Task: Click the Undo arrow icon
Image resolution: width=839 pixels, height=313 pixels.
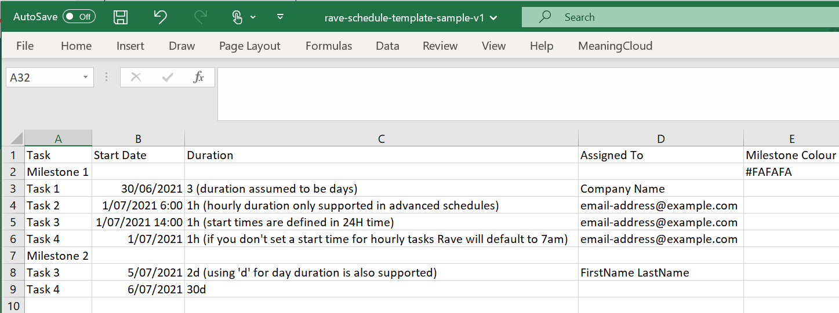Action: (x=161, y=17)
